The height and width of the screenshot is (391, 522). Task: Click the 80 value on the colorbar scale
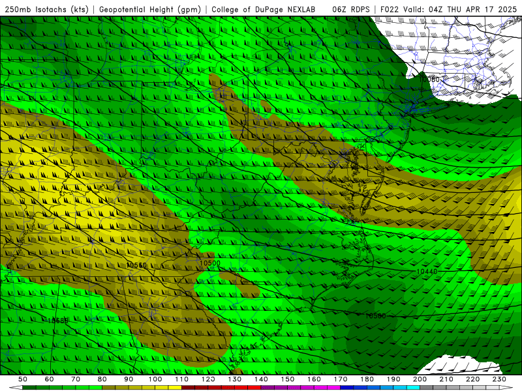(x=102, y=379)
